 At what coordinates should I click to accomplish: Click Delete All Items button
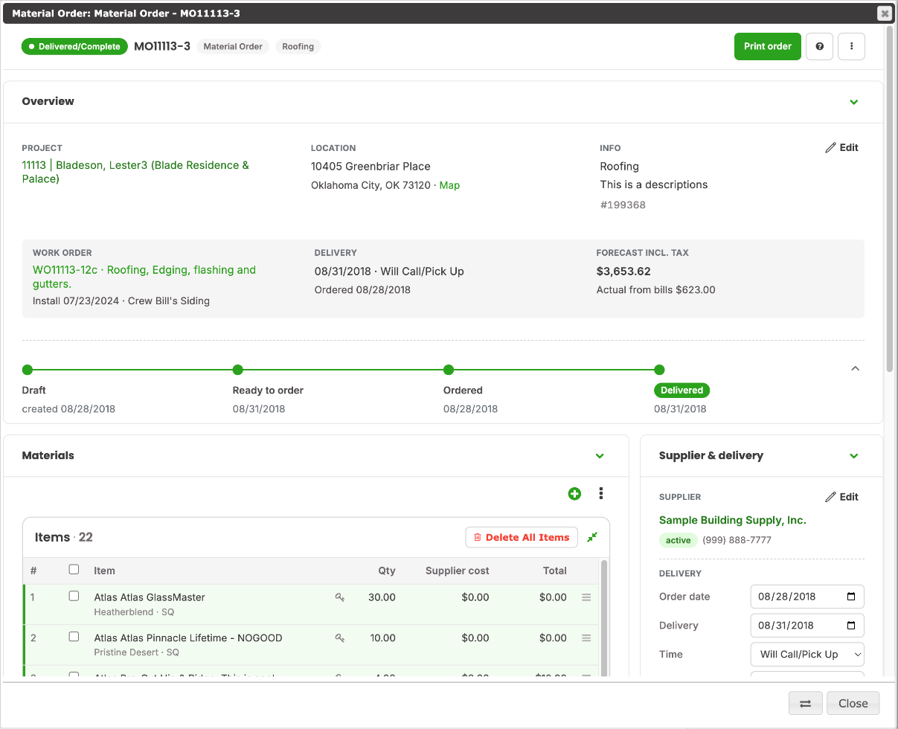(x=522, y=537)
